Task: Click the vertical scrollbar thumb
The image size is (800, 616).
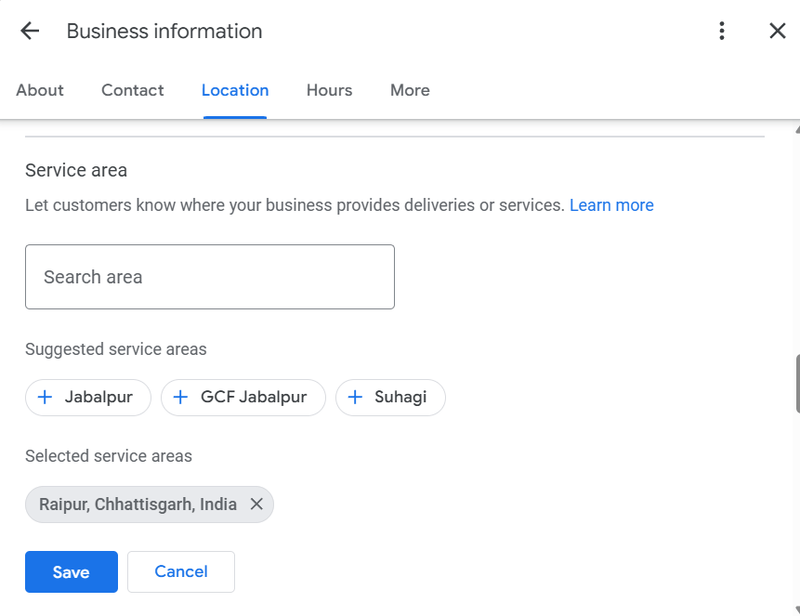Action: point(796,383)
